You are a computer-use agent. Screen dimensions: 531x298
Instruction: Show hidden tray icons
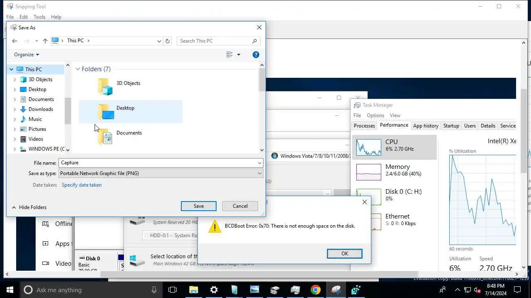457,290
